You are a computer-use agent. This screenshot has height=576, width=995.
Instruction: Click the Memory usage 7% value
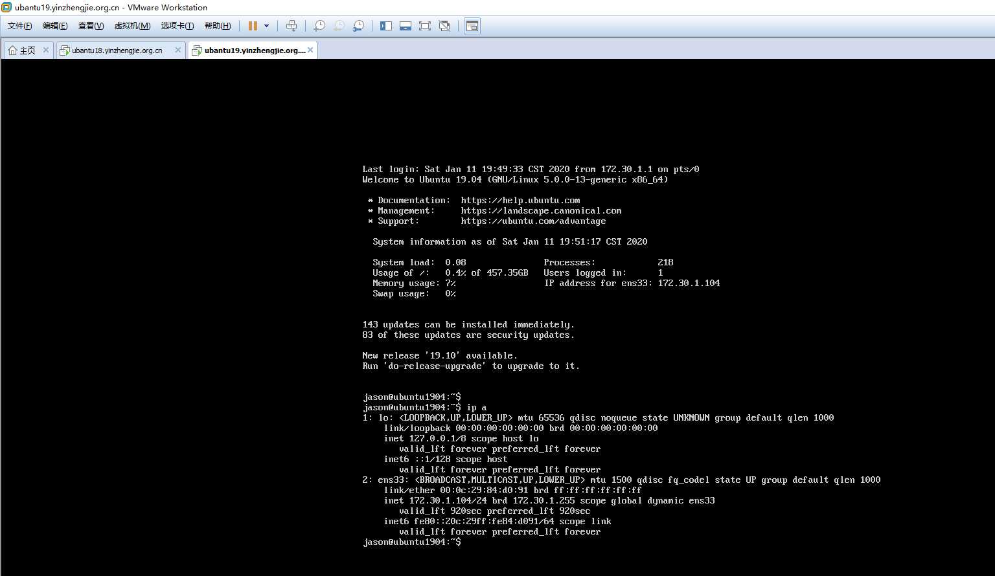pos(450,283)
